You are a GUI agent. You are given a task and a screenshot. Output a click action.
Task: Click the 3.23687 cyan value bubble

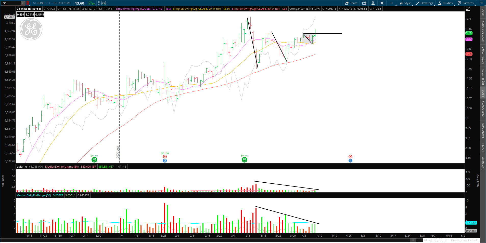tap(471, 223)
